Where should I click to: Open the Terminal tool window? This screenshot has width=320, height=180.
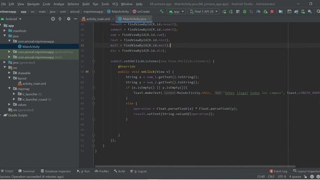coord(26,171)
